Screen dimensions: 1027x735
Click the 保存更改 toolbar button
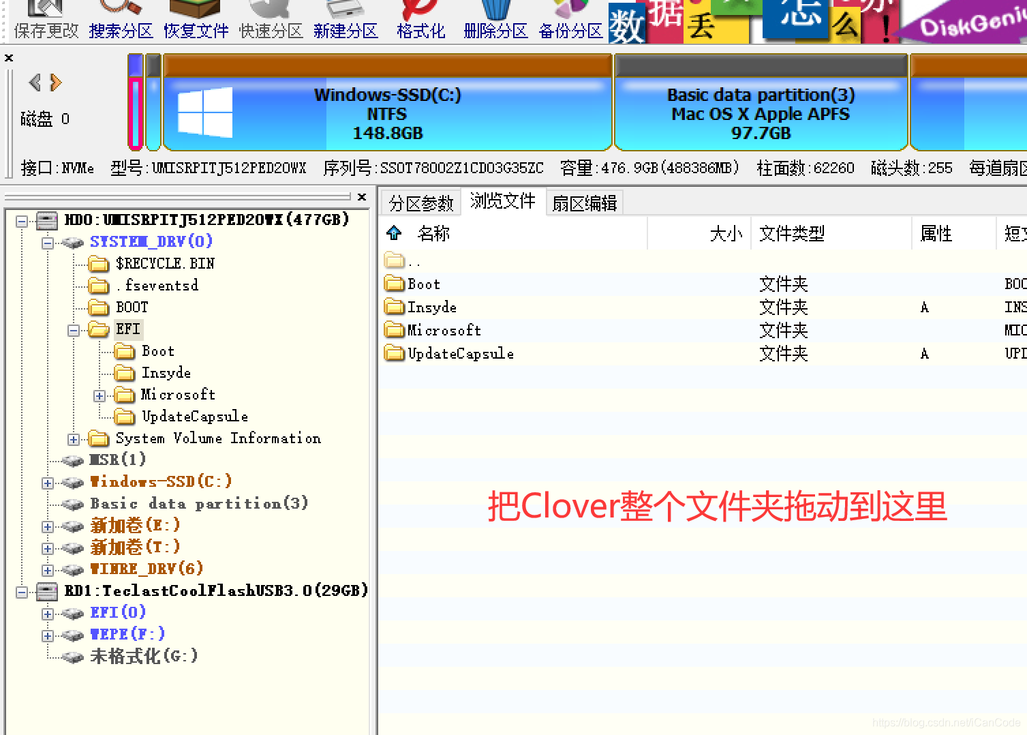click(46, 21)
